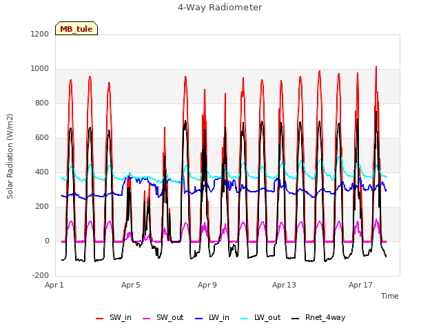Screen dimensions: 441x331
Task: Toggle the LW_in legend entry
Action: pyautogui.click(x=212, y=317)
